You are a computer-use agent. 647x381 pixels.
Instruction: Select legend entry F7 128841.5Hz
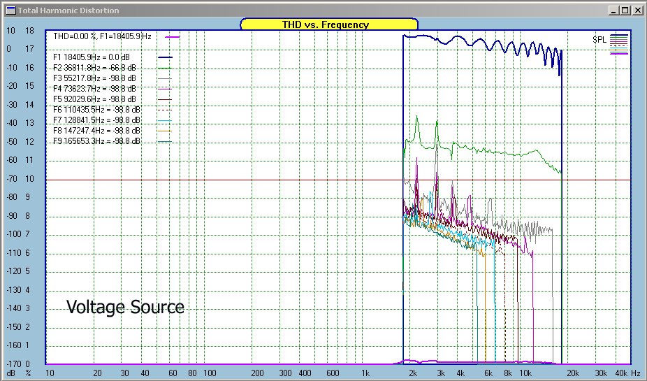tap(96, 120)
